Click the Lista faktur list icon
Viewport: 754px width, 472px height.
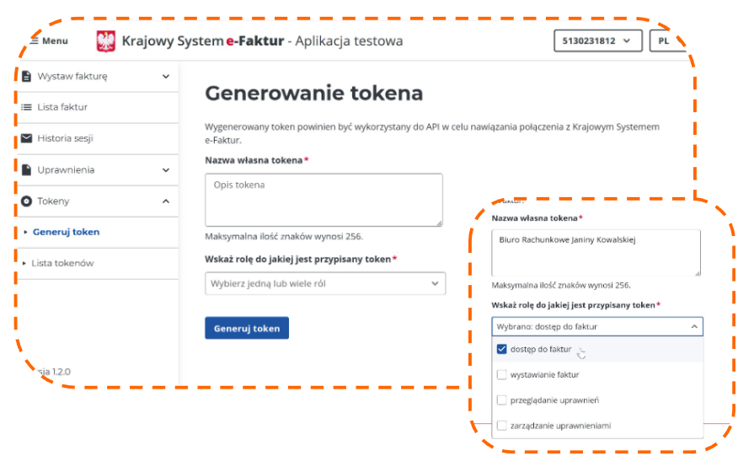coord(26,107)
